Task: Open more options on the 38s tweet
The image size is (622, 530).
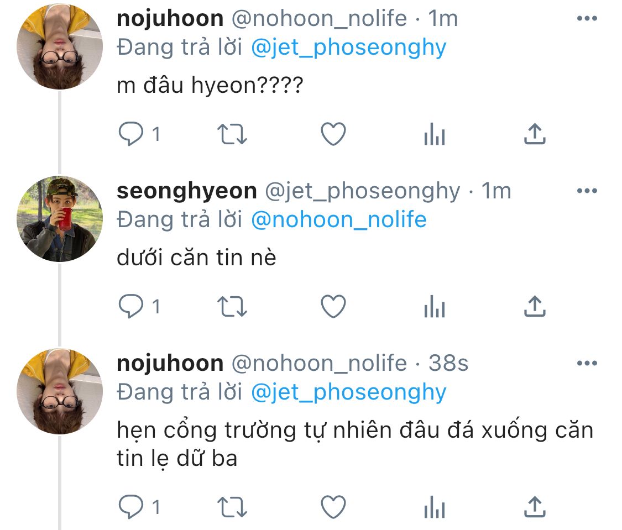Action: [587, 364]
